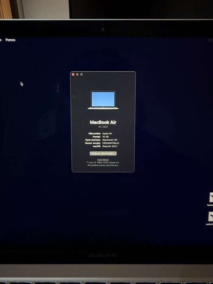Click the 'macOS' label
213x284 pixels.
[x=97, y=146]
